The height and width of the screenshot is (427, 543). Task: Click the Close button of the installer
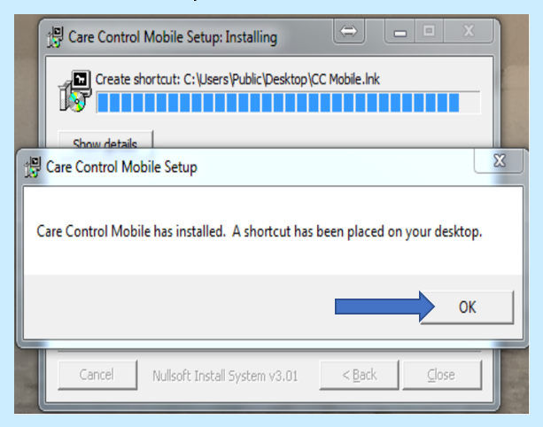tap(442, 375)
